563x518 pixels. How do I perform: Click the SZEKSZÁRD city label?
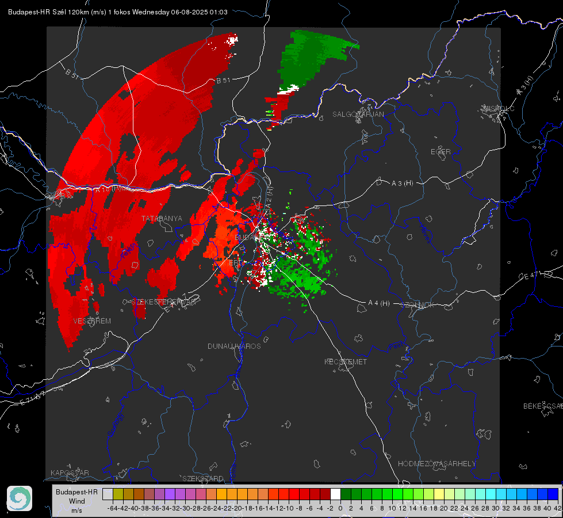tap(203, 478)
